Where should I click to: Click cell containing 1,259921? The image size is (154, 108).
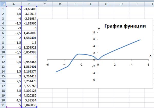coord(29,47)
